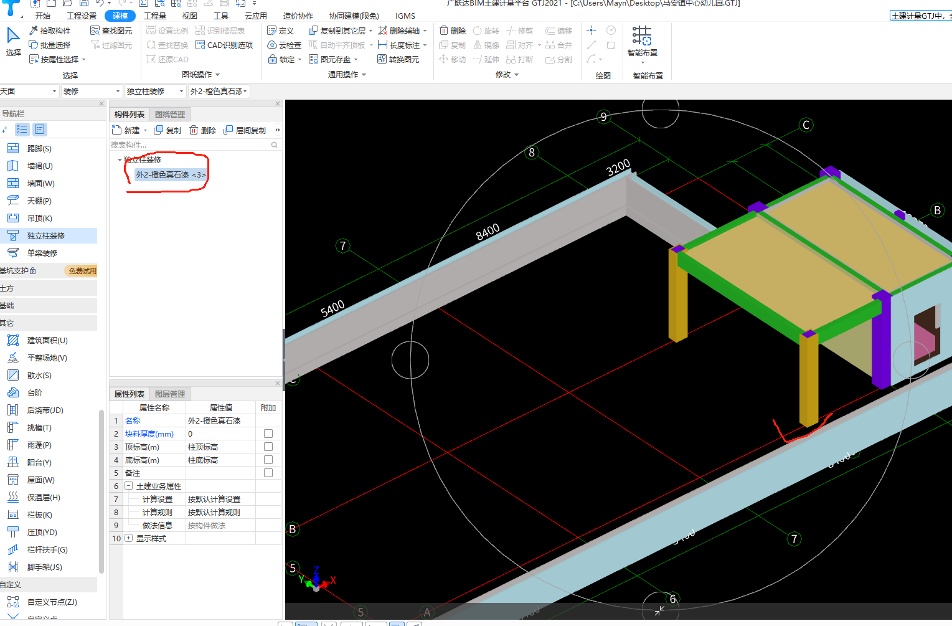Run 云检查 cloud check

tap(285, 45)
